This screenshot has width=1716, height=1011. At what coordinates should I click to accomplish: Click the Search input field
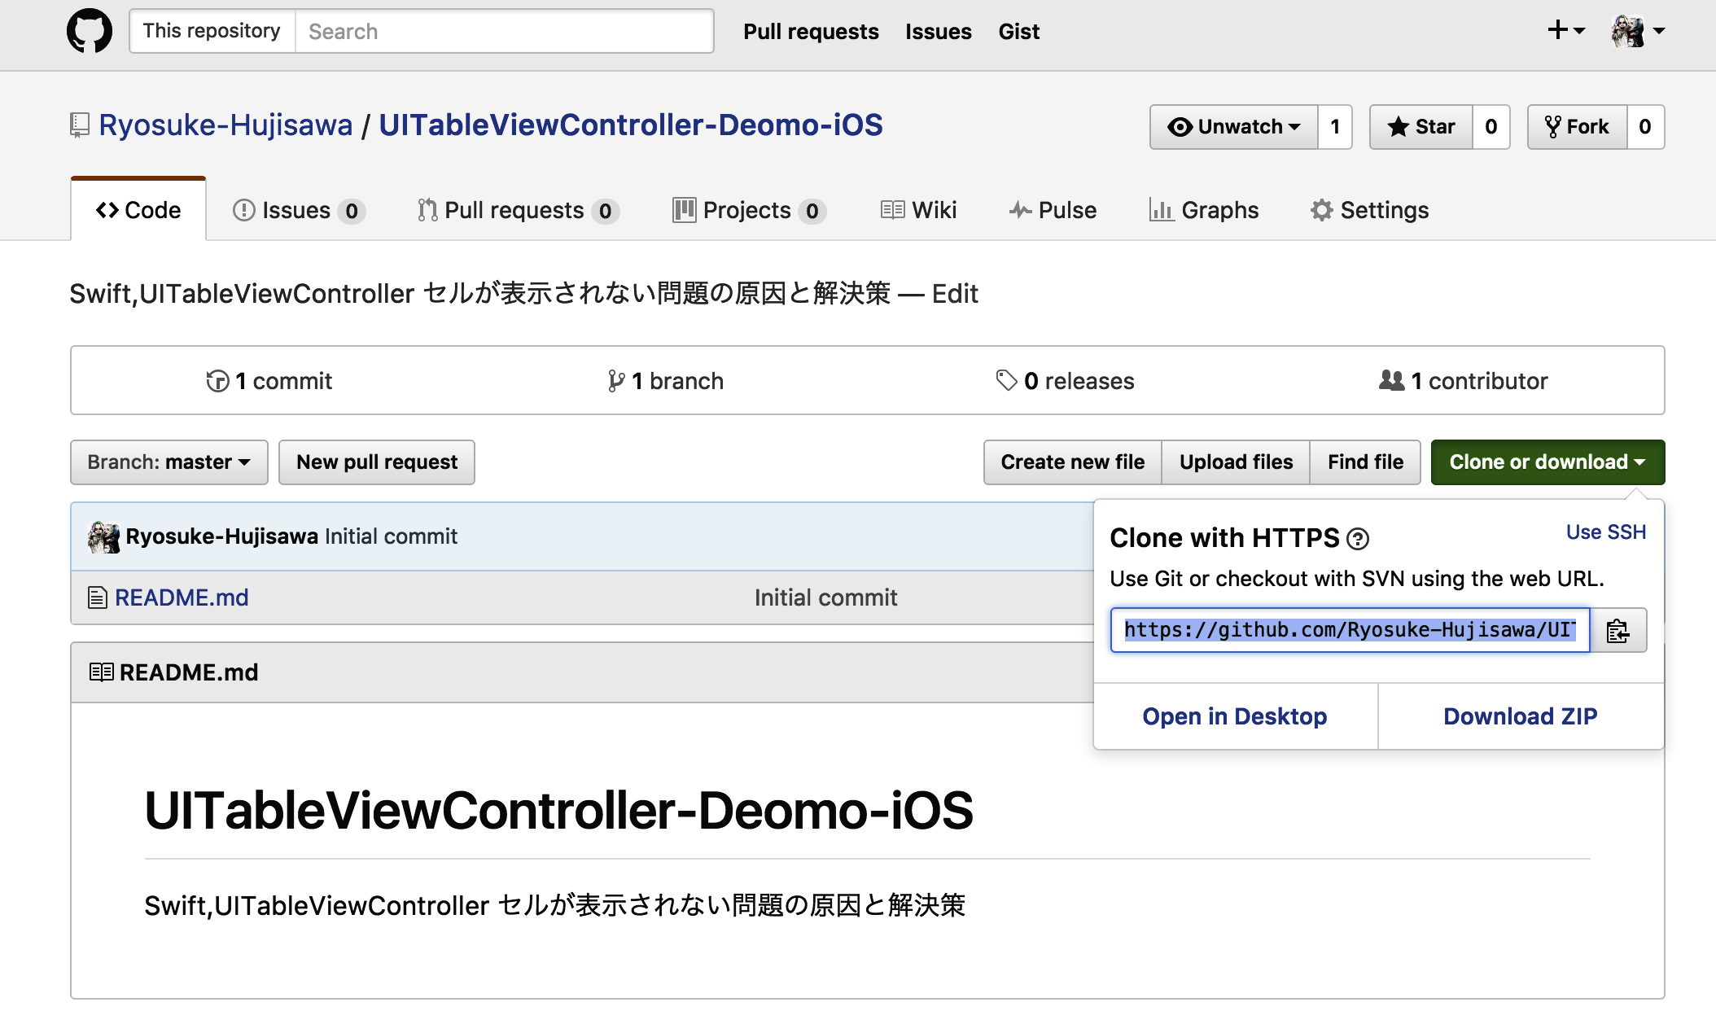pyautogui.click(x=505, y=31)
